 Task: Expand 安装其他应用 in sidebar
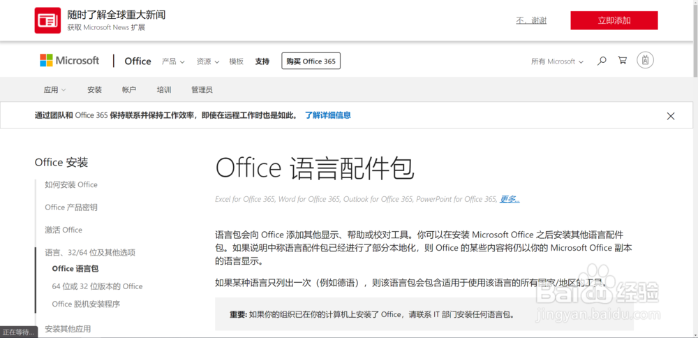coord(68,329)
